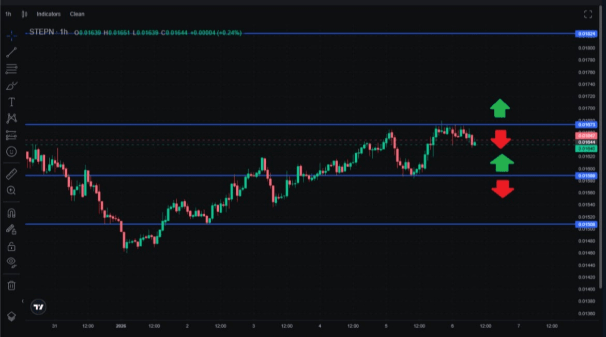Click the STEPN 1h symbol title
The width and height of the screenshot is (606, 337).
pyautogui.click(x=48, y=32)
